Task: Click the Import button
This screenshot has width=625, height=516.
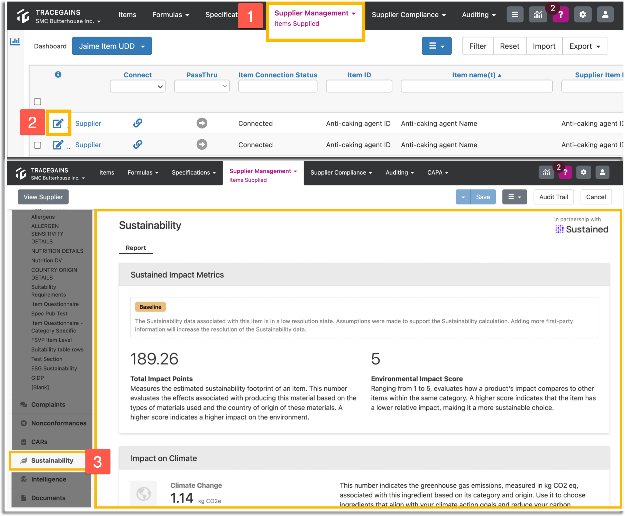Action: 544,46
